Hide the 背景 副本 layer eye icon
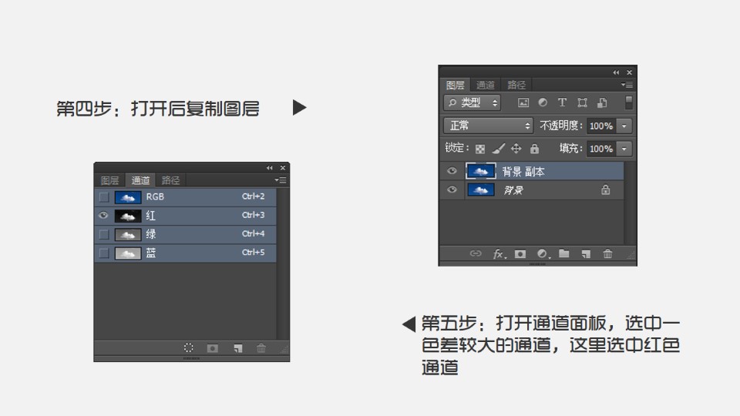The image size is (740, 416). click(x=452, y=171)
